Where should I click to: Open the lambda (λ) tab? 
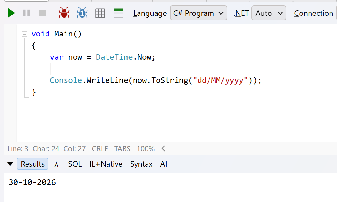(x=56, y=164)
